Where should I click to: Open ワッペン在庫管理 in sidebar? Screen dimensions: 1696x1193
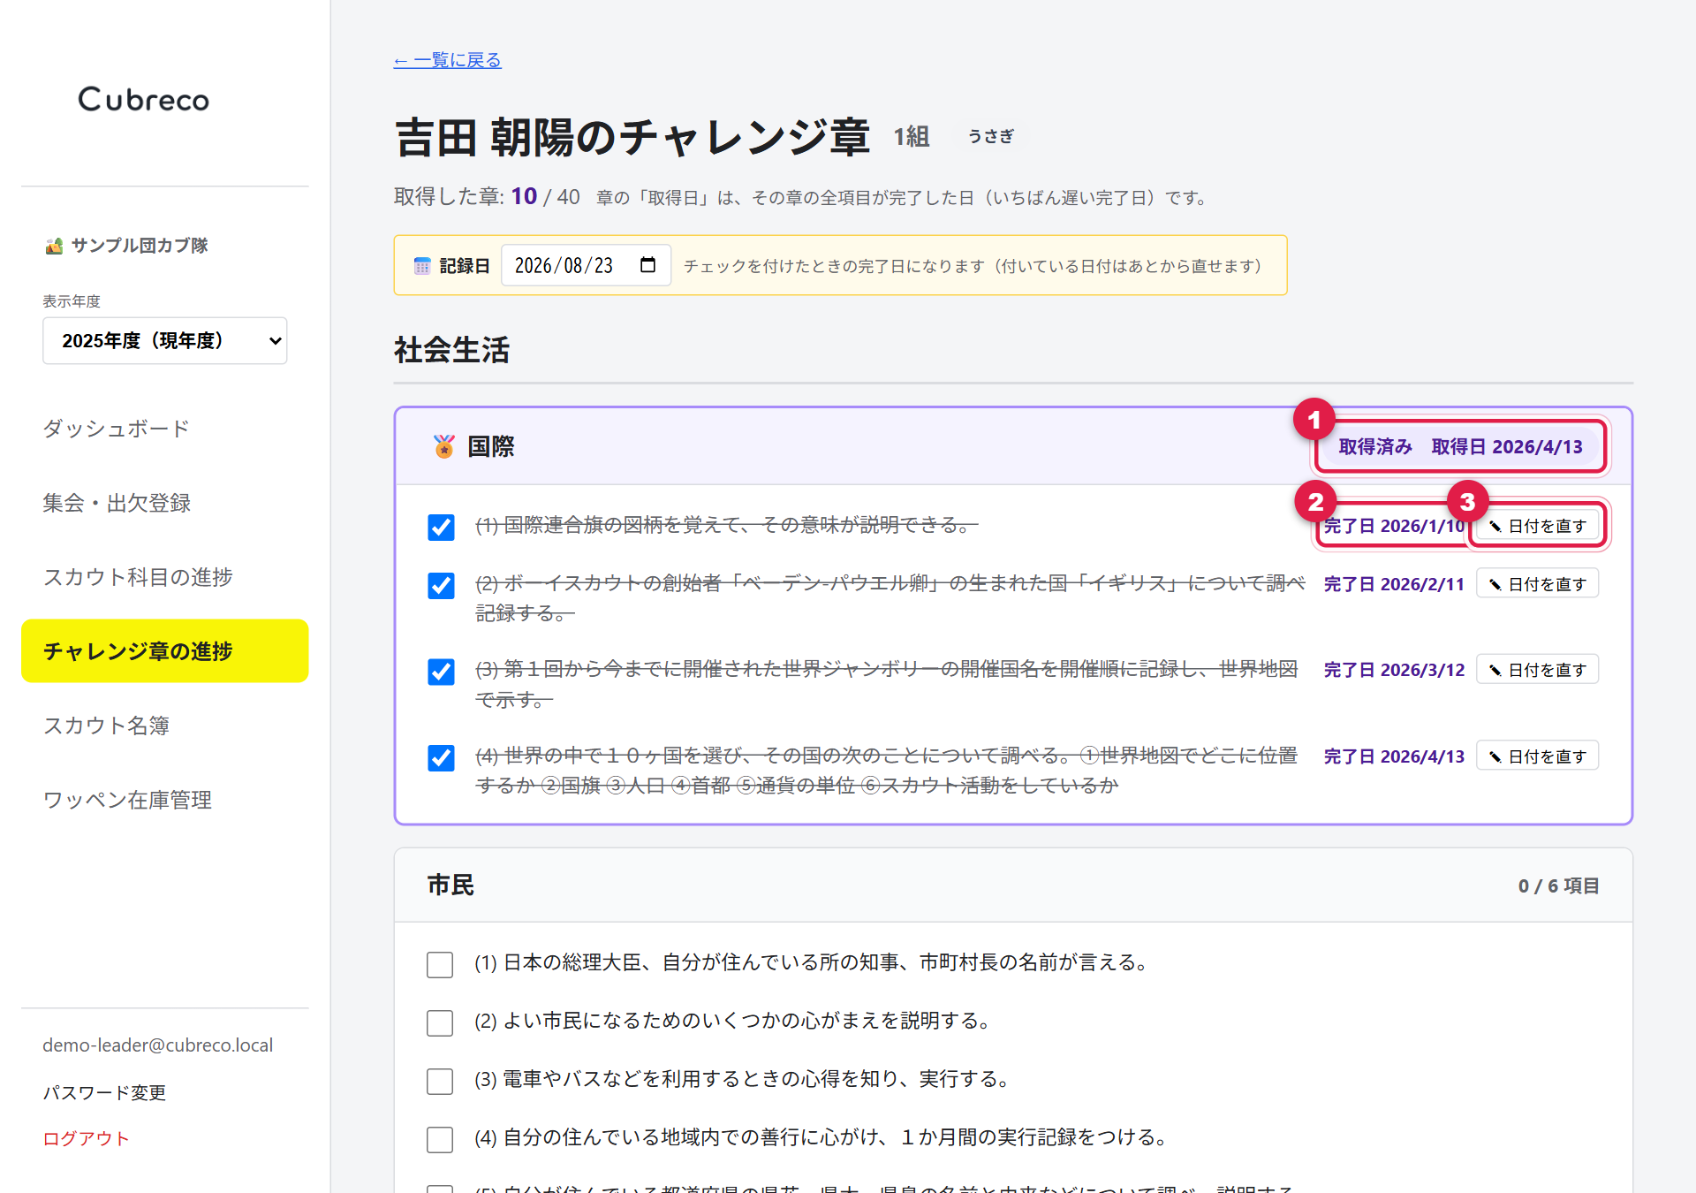click(x=165, y=800)
